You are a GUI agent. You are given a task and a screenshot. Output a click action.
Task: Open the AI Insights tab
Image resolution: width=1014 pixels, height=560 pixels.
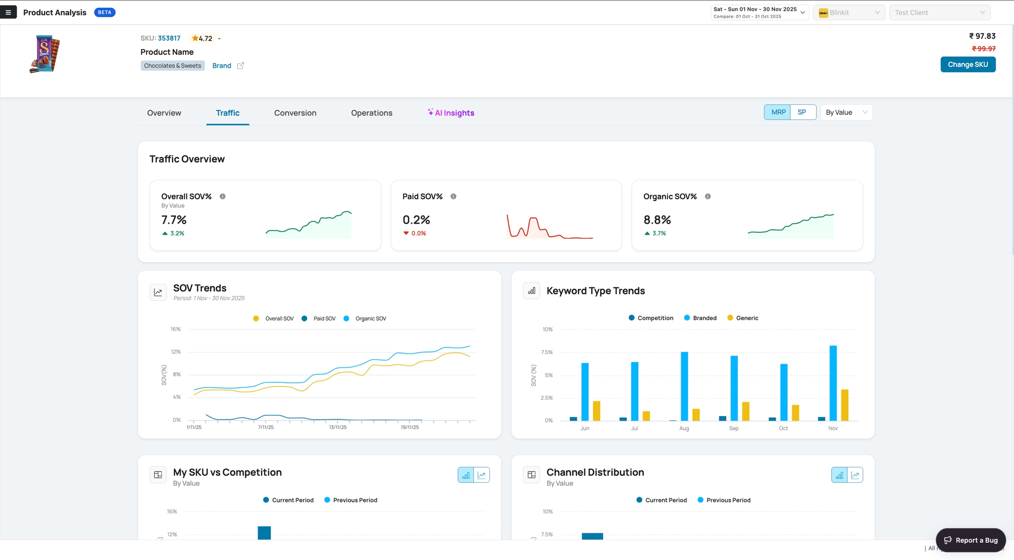tap(451, 113)
